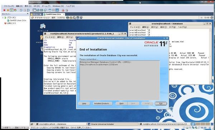
Task: Close the VMware sidebar panel
Action: click(28, 14)
